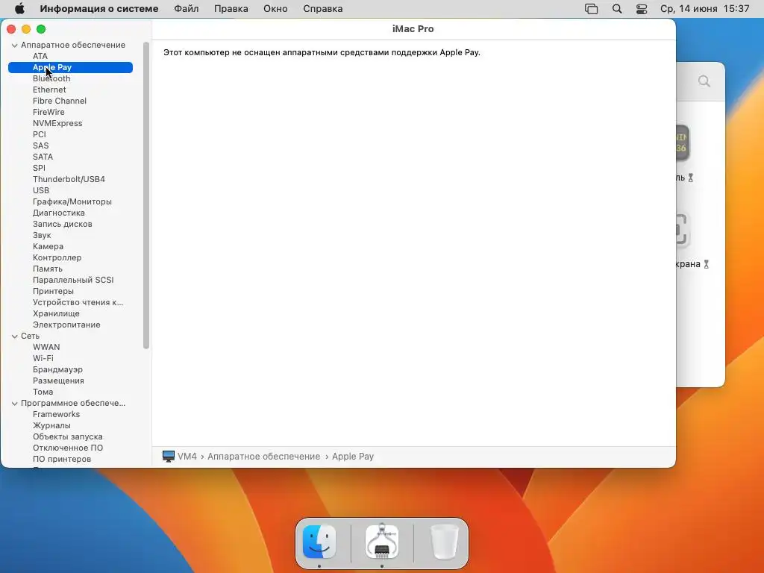Open System Information app icon in Dock
Image resolution: width=764 pixels, height=573 pixels.
pyautogui.click(x=382, y=542)
